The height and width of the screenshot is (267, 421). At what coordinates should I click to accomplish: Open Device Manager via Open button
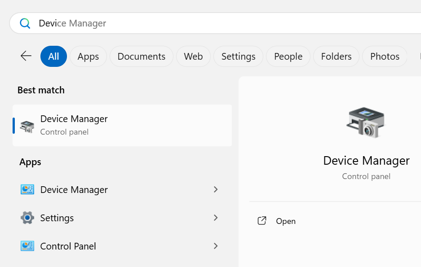click(x=286, y=221)
